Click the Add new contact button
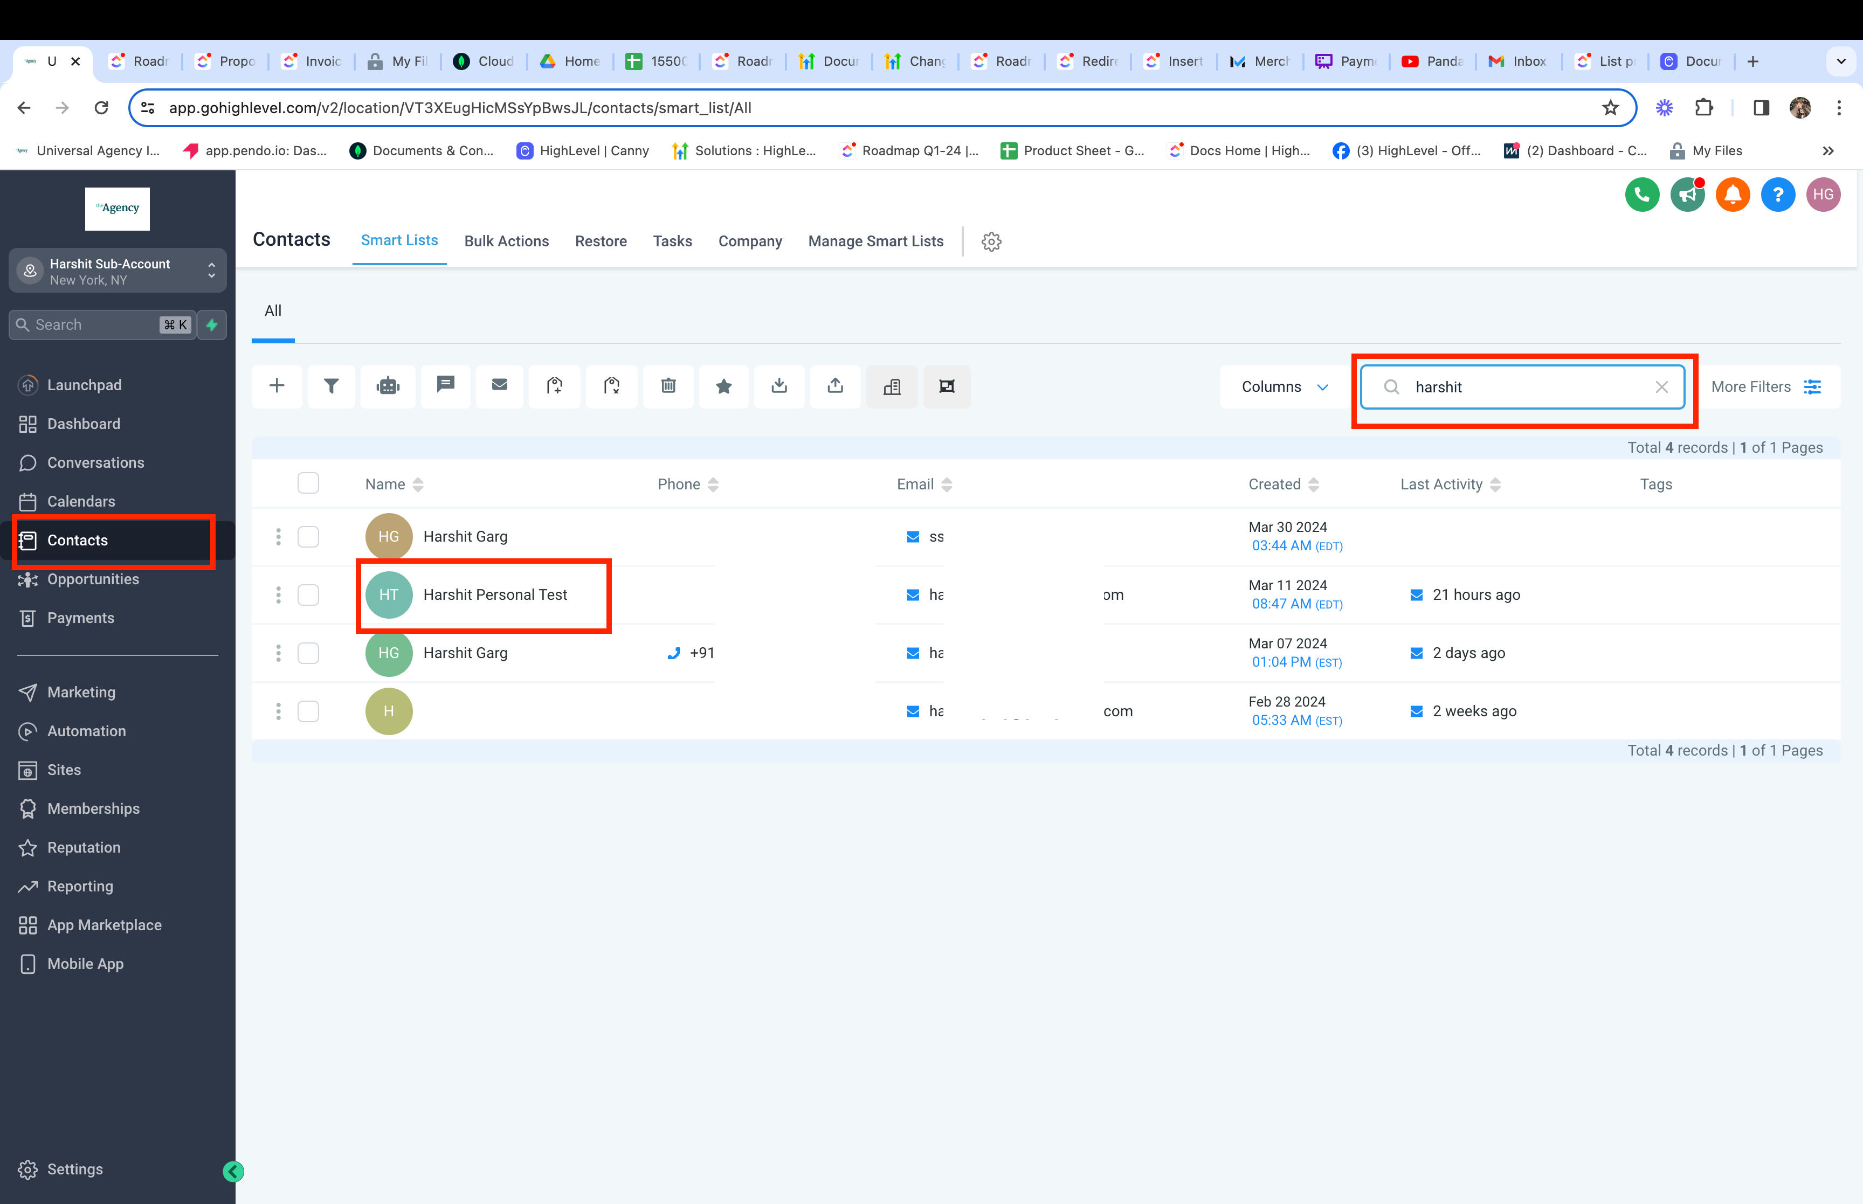Screen dimensions: 1863x1204 277,385
